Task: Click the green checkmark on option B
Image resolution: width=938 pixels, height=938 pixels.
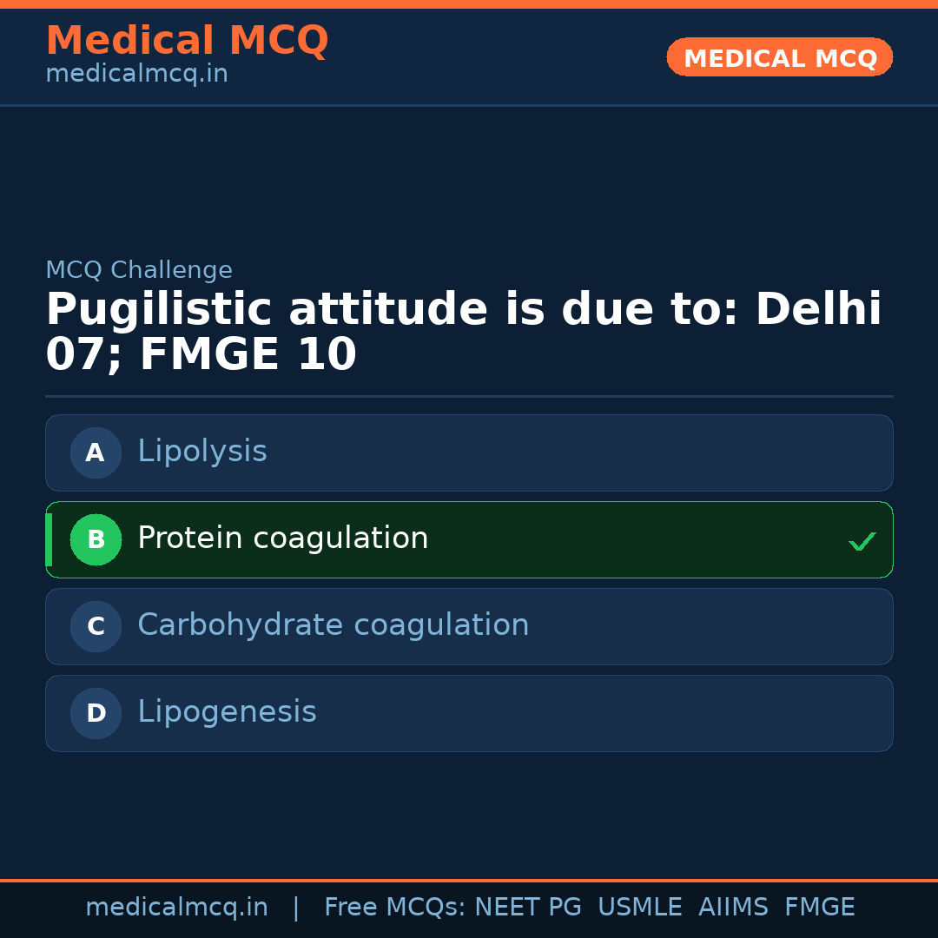Action: (862, 541)
